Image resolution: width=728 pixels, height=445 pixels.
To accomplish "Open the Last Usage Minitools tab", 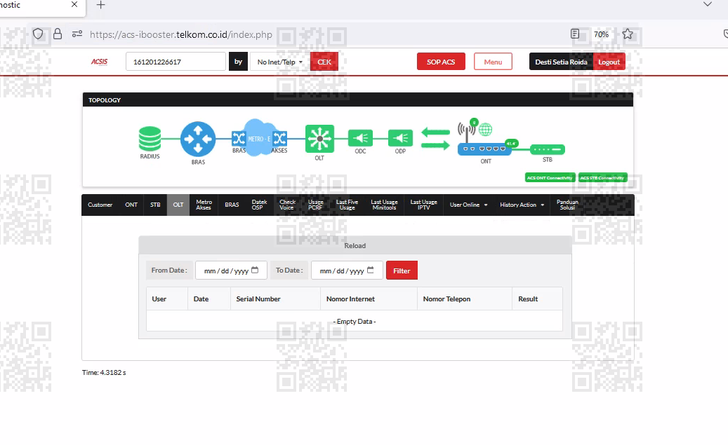I will (x=384, y=205).
